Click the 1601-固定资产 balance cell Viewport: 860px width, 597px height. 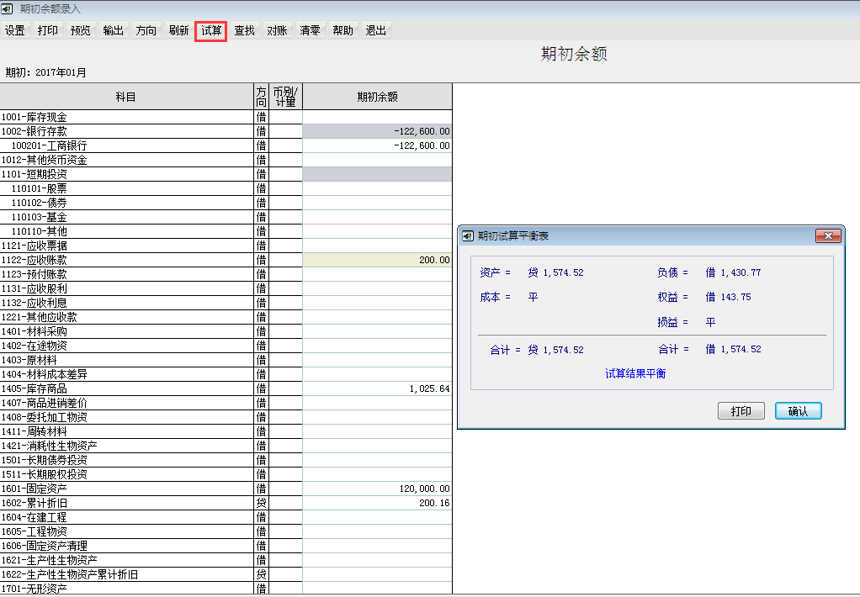(377, 489)
